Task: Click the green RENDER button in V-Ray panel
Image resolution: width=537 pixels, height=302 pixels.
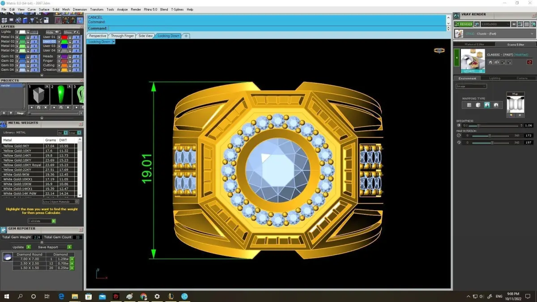Action: pyautogui.click(x=464, y=24)
